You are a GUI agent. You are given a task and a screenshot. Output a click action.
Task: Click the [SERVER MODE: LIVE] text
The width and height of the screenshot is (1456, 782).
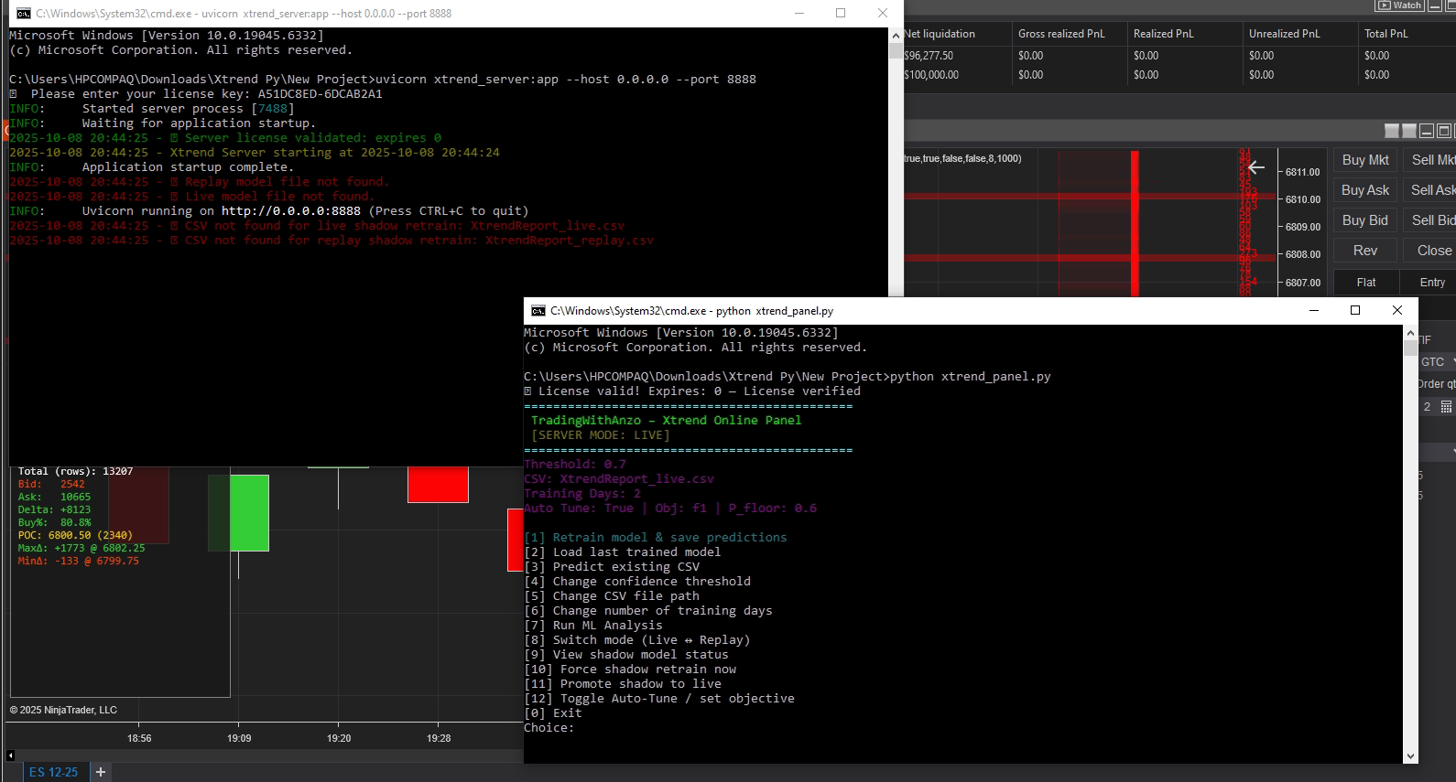[x=601, y=435]
